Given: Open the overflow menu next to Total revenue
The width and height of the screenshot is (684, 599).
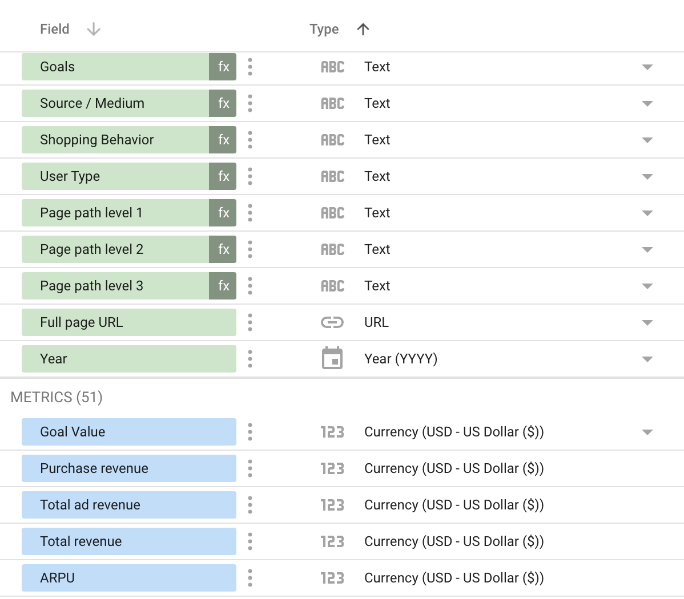Looking at the screenshot, I should (250, 541).
